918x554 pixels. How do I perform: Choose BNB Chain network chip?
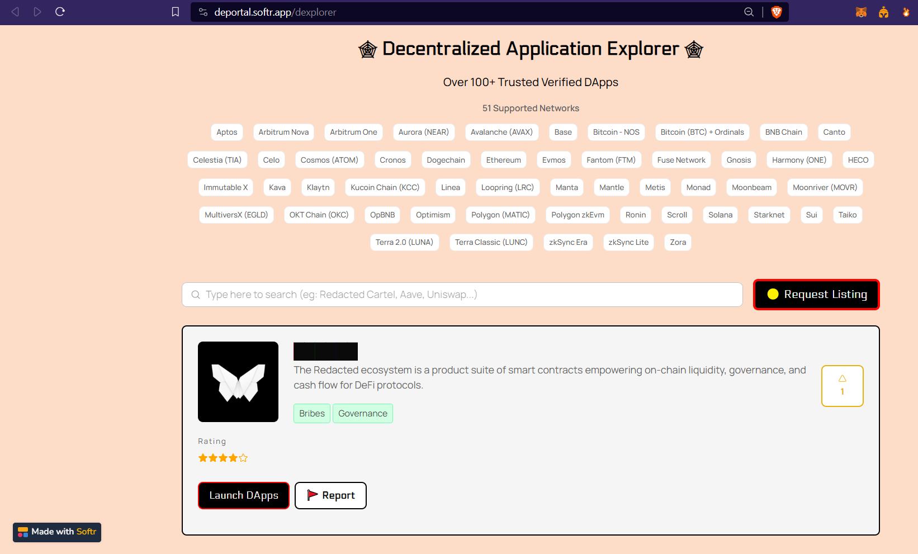pyautogui.click(x=783, y=132)
